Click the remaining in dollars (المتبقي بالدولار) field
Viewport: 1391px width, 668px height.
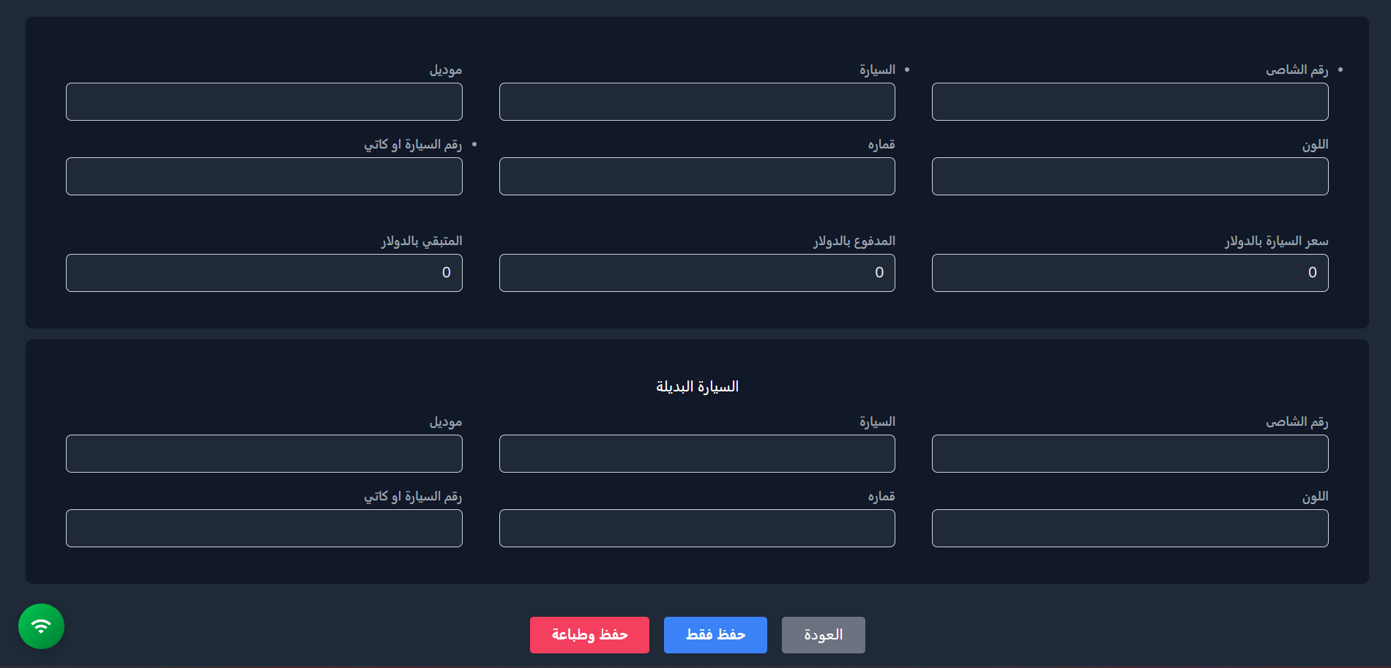click(x=264, y=272)
